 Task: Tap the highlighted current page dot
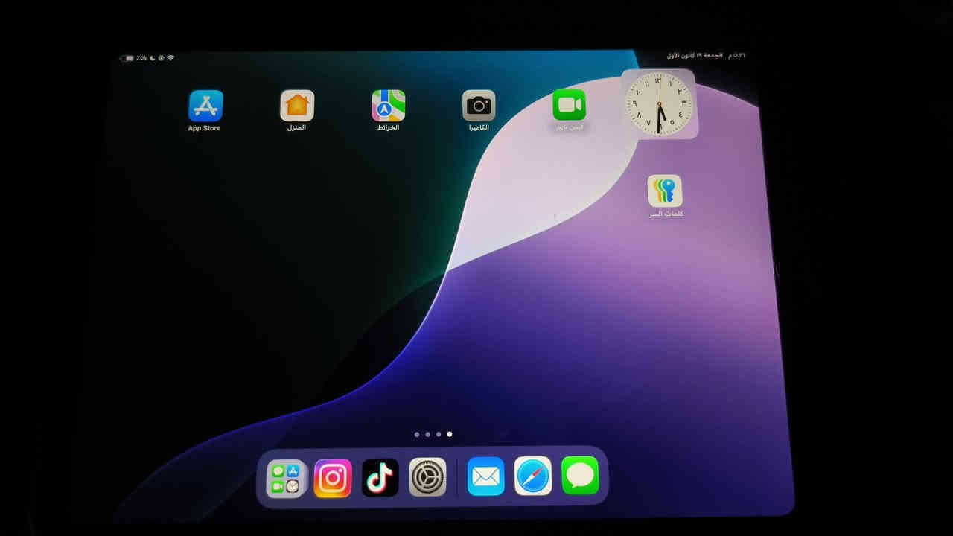(448, 434)
